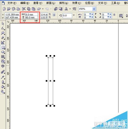The image size is (128, 129).
Task: Click the rectangle's center X marker
Action: 50,81
